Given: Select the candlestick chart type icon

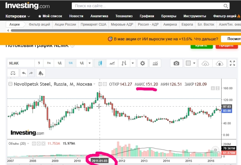Looking at the screenshot, I should 100,63.
